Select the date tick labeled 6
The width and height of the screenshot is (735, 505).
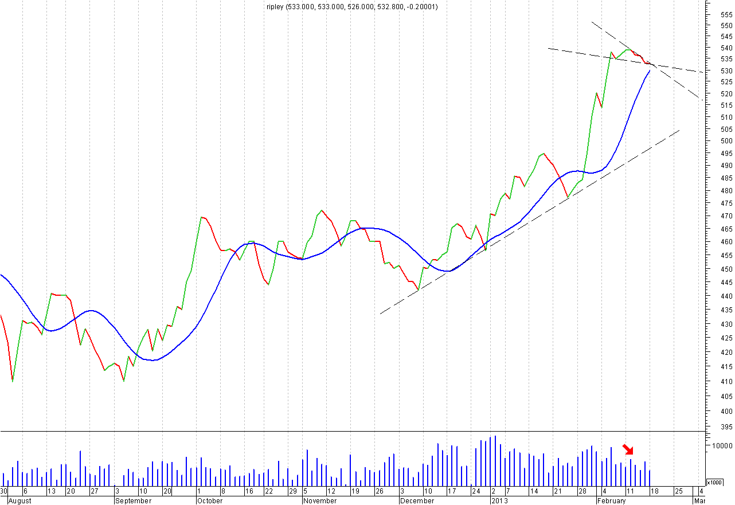coord(25,491)
